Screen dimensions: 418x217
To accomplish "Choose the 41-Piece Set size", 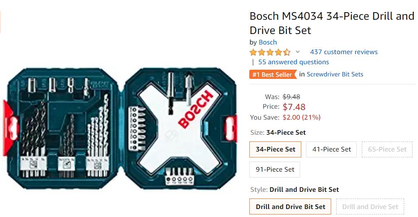I will pyautogui.click(x=332, y=149).
